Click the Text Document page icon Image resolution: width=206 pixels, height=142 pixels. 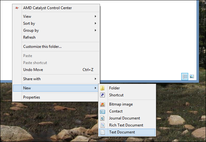click(x=103, y=132)
